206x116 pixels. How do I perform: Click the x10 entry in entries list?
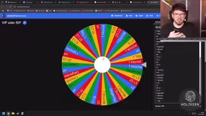[157, 72]
